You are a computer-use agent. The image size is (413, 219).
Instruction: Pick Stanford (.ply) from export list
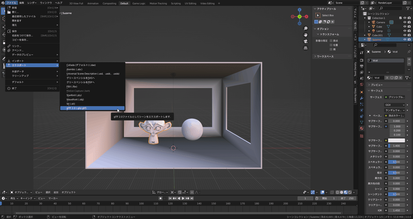(x=92, y=95)
